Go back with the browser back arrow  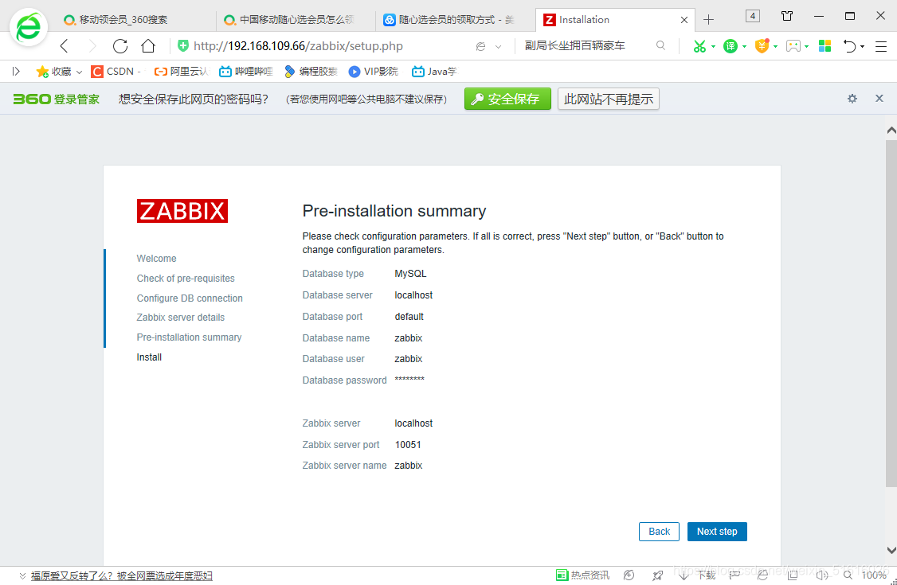click(64, 46)
